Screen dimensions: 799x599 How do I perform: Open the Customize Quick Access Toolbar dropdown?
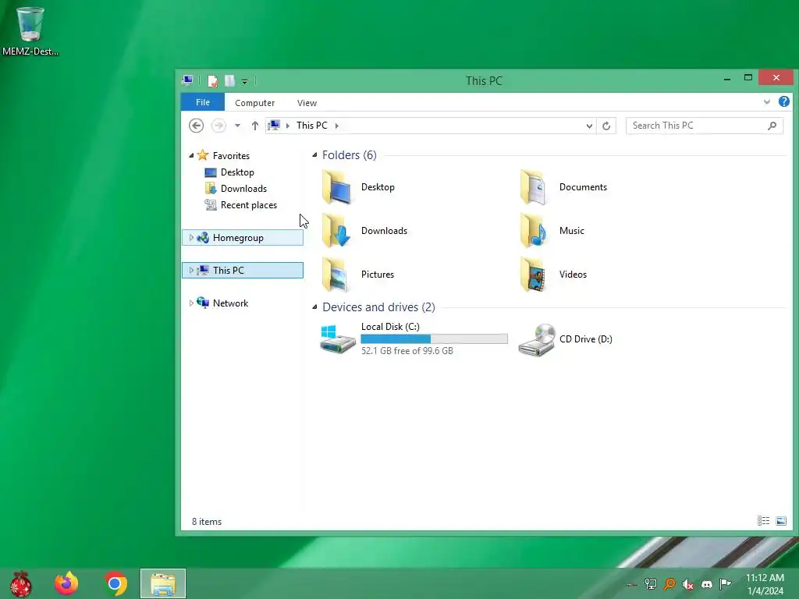[x=244, y=81]
